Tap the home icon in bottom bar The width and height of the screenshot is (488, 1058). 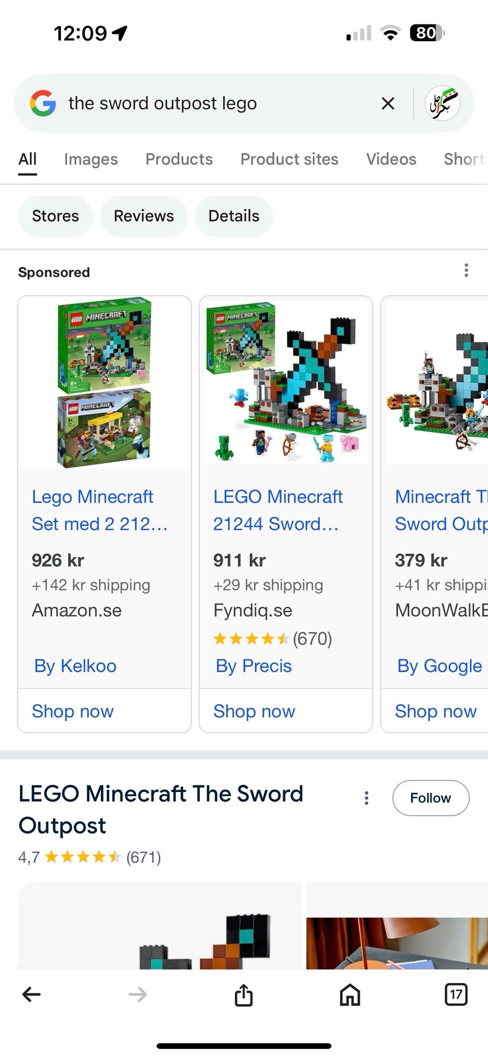click(350, 995)
